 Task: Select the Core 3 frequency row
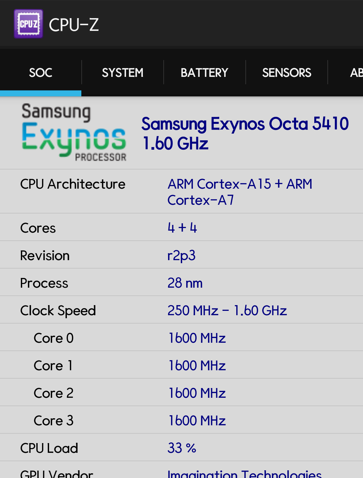182,421
